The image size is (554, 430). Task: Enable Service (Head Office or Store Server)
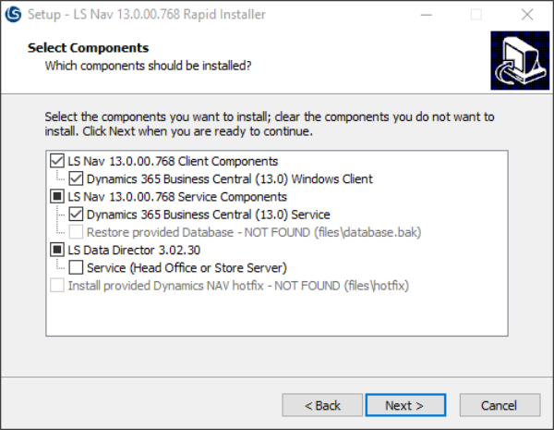coord(75,268)
